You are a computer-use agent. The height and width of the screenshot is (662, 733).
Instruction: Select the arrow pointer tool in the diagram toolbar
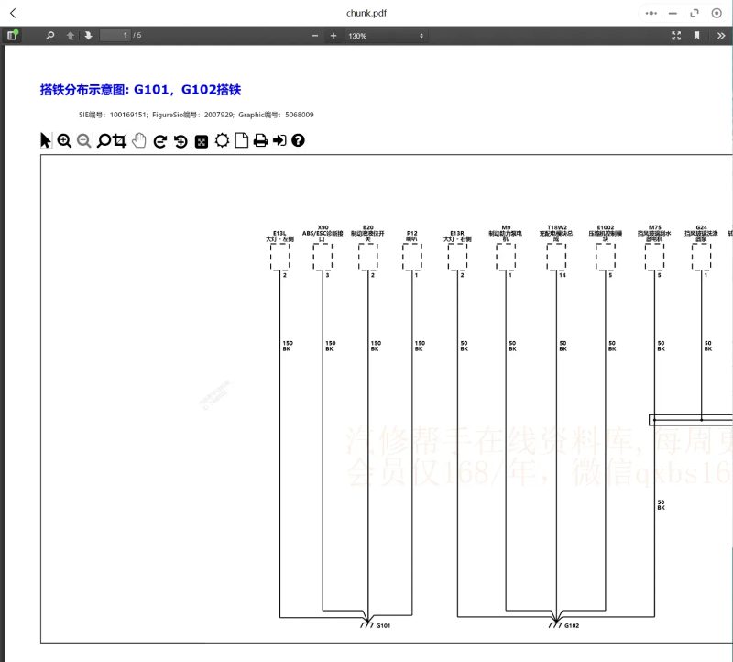point(45,139)
